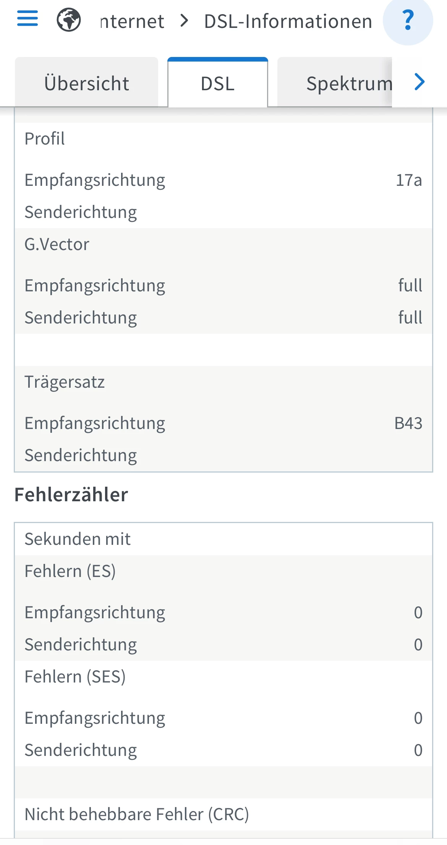This screenshot has width=447, height=845.
Task: Click the Sekunden mit row label
Action: [x=78, y=539]
